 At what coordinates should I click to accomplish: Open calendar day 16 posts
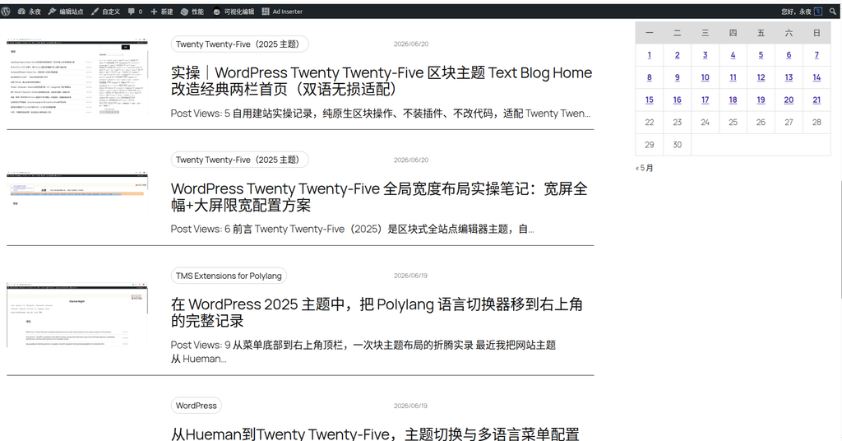(x=678, y=100)
